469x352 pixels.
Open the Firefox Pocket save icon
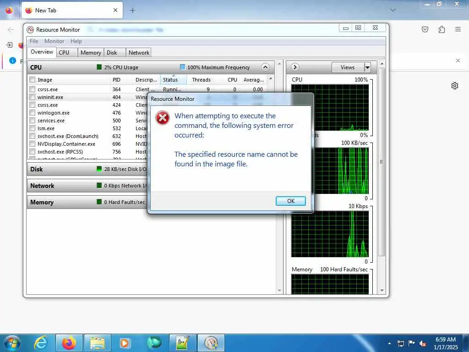pos(425,29)
